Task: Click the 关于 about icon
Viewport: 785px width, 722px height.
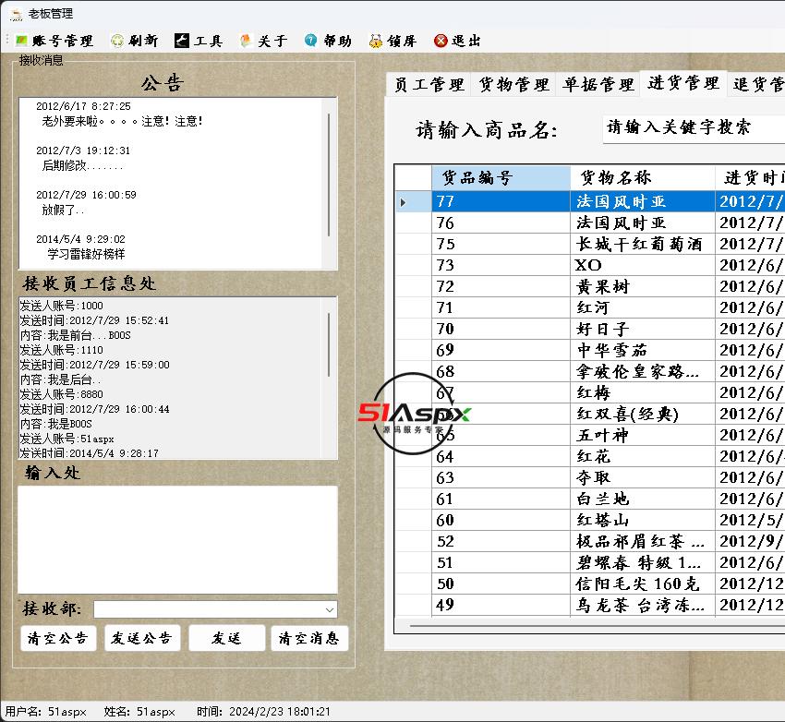Action: tap(246, 41)
